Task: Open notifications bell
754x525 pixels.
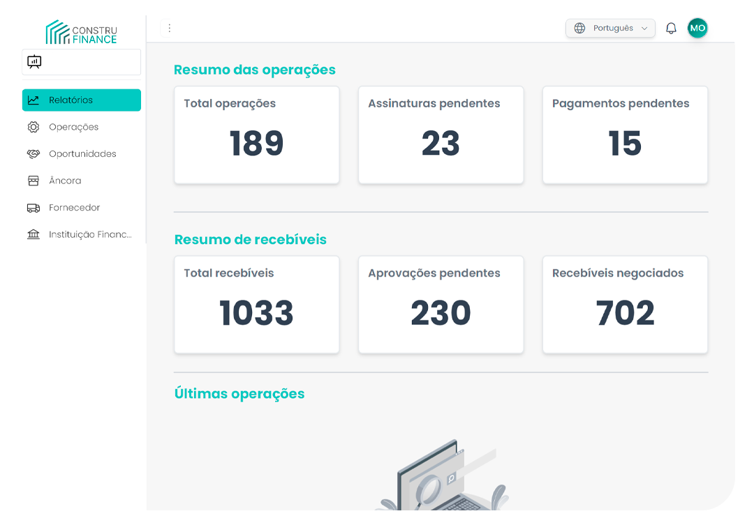Action: [671, 29]
